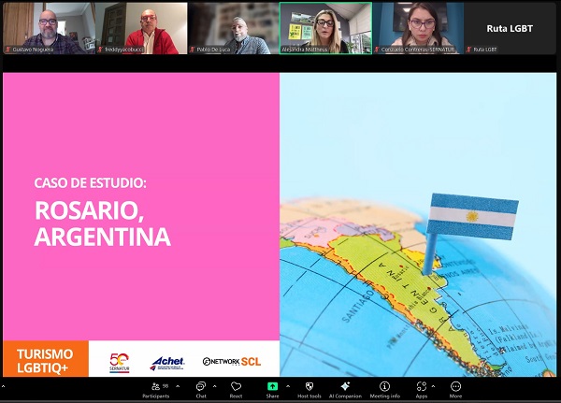Viewport: 561px width, 403px height.
Task: Open the Participants panel
Action: tap(155, 387)
